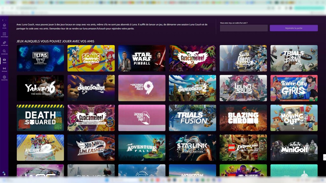326x183 pixels.
Task: Open pink Jackbox Party Pack tile beside Trials Fusion
Action: click(x=142, y=118)
